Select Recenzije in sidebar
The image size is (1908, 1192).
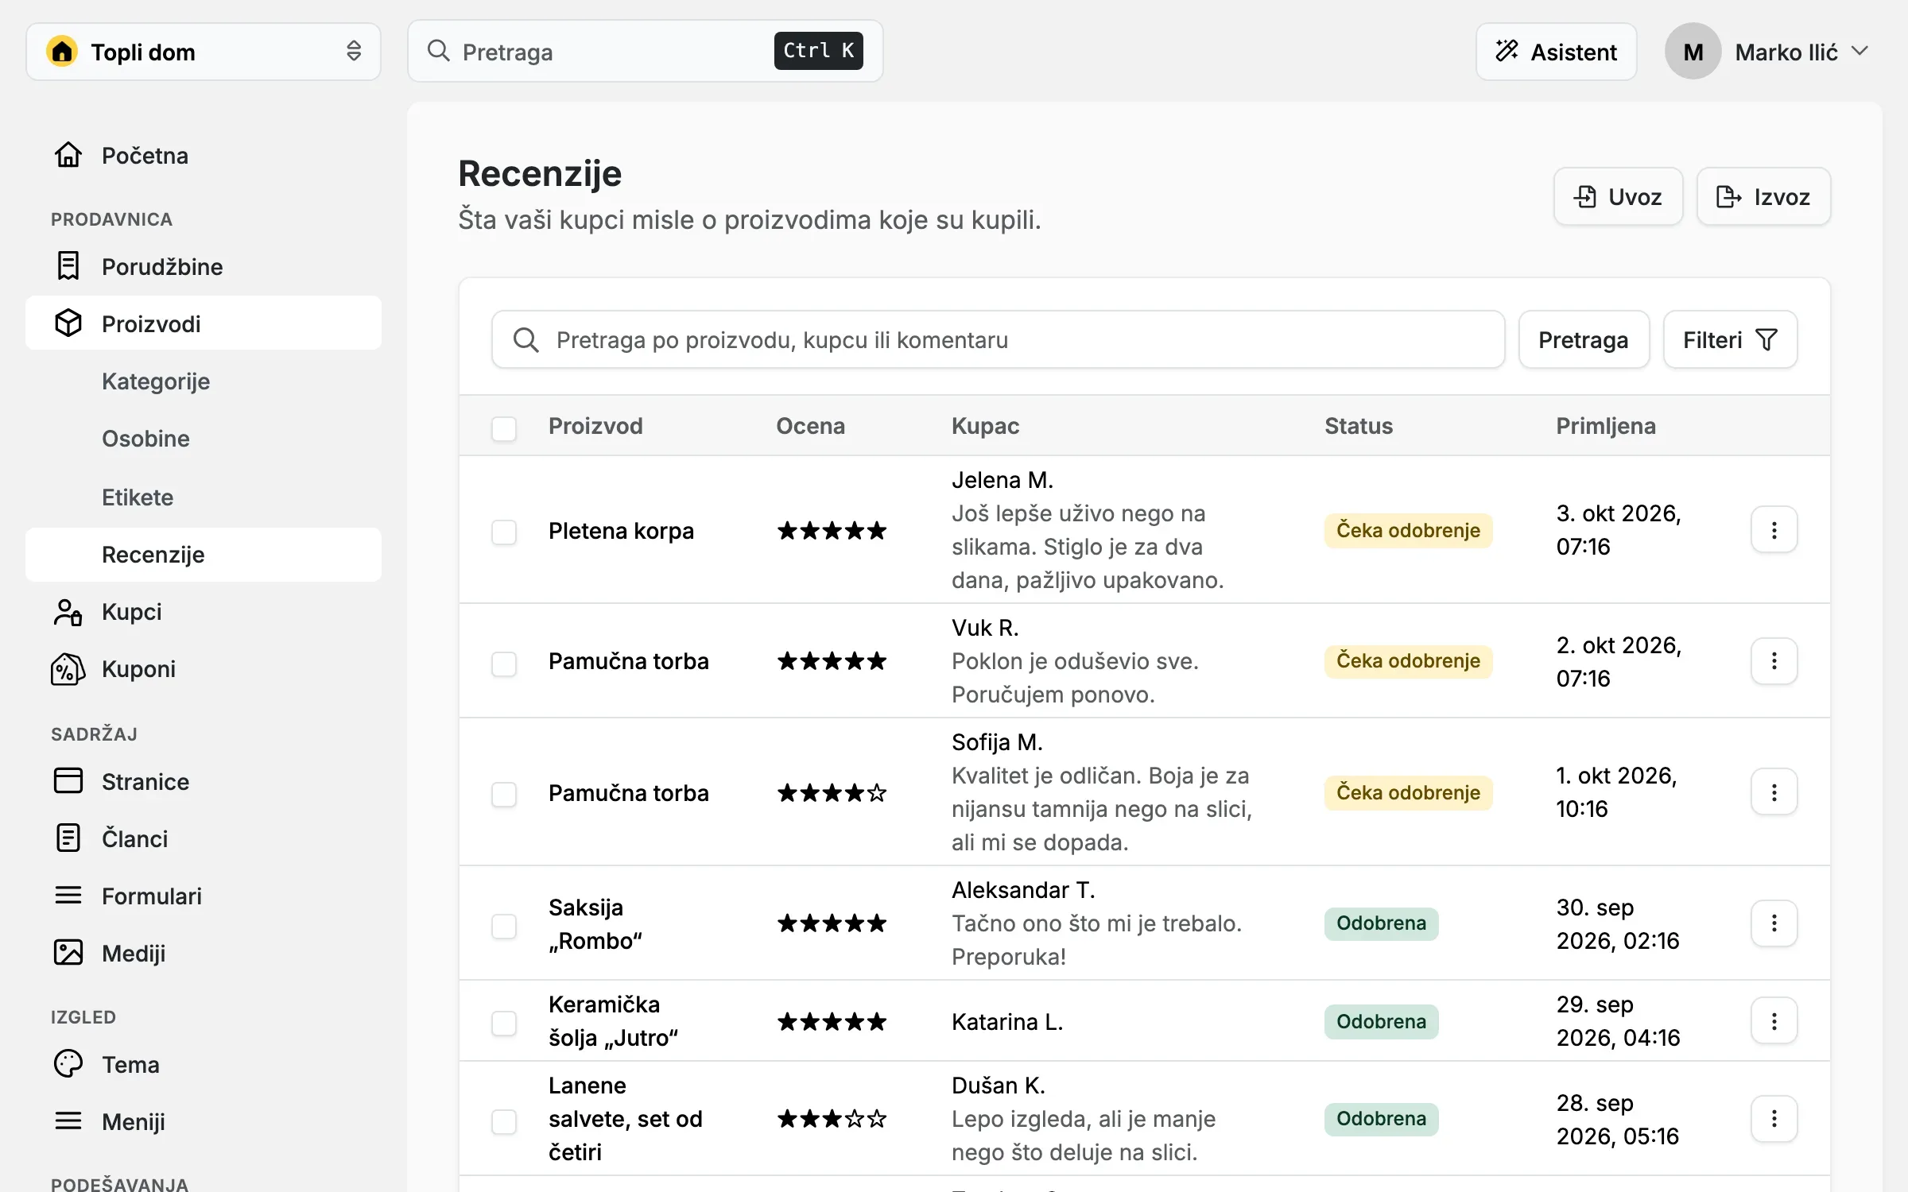(204, 555)
